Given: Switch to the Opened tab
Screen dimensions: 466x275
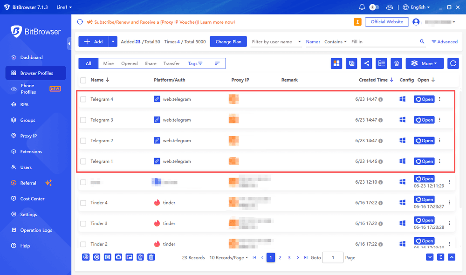Looking at the screenshot, I should point(129,63).
